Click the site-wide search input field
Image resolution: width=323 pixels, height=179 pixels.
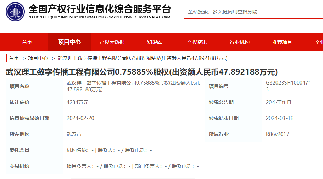[254, 12]
